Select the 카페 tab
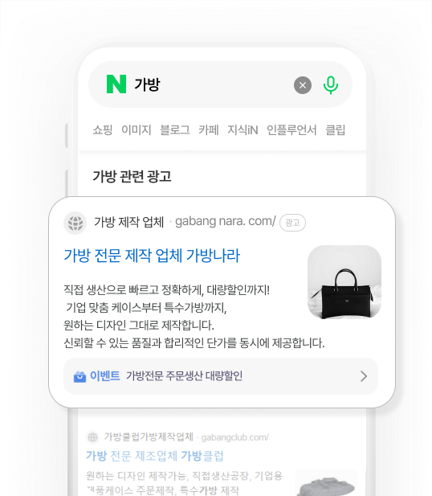This screenshot has width=432, height=496. pos(209,129)
